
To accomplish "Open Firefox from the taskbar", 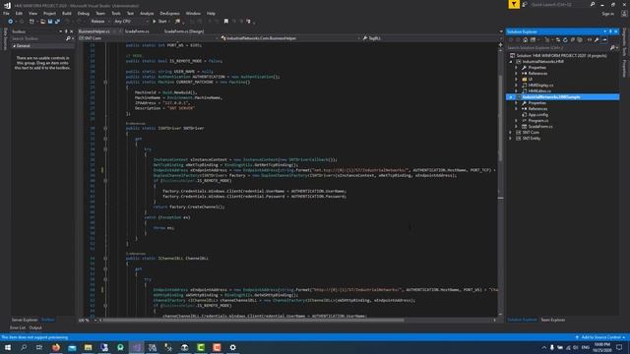I will coord(56,347).
